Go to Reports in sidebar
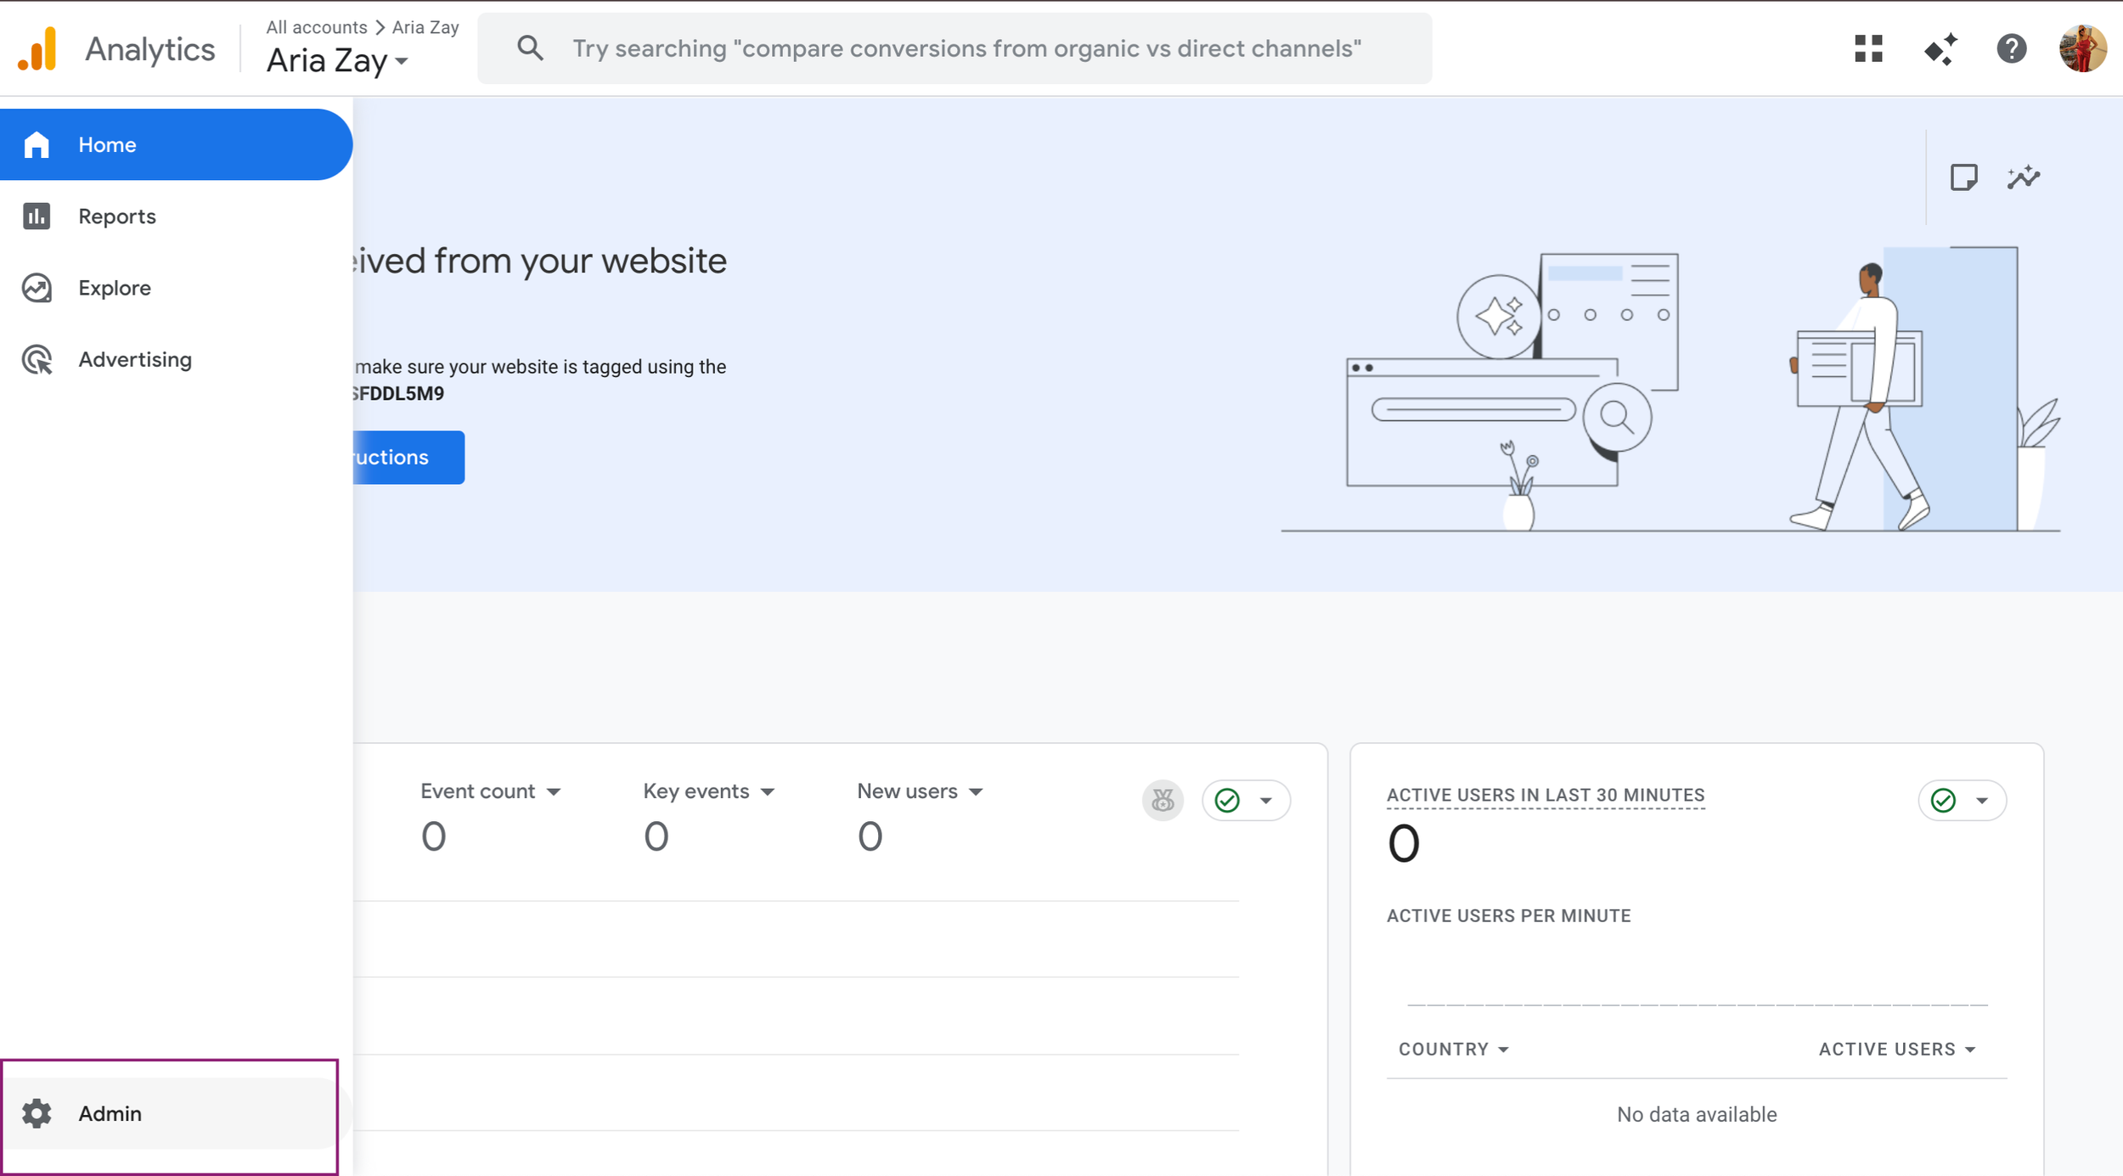Image resolution: width=2123 pixels, height=1176 pixels. pos(117,217)
